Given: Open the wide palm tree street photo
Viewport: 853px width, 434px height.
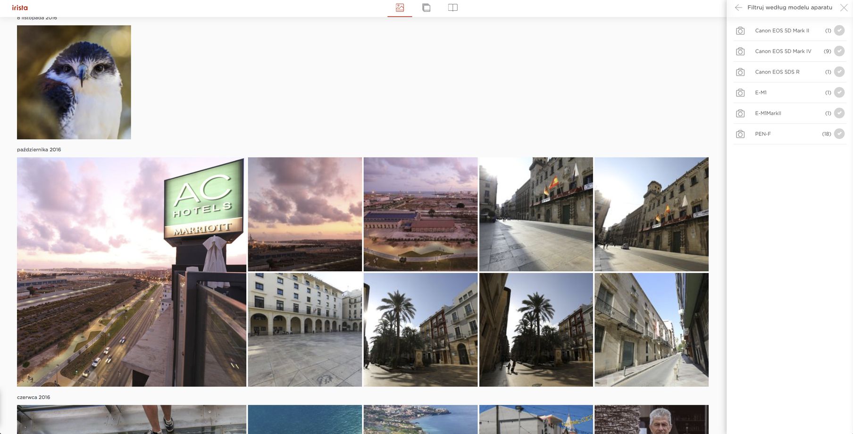Looking at the screenshot, I should pyautogui.click(x=420, y=330).
